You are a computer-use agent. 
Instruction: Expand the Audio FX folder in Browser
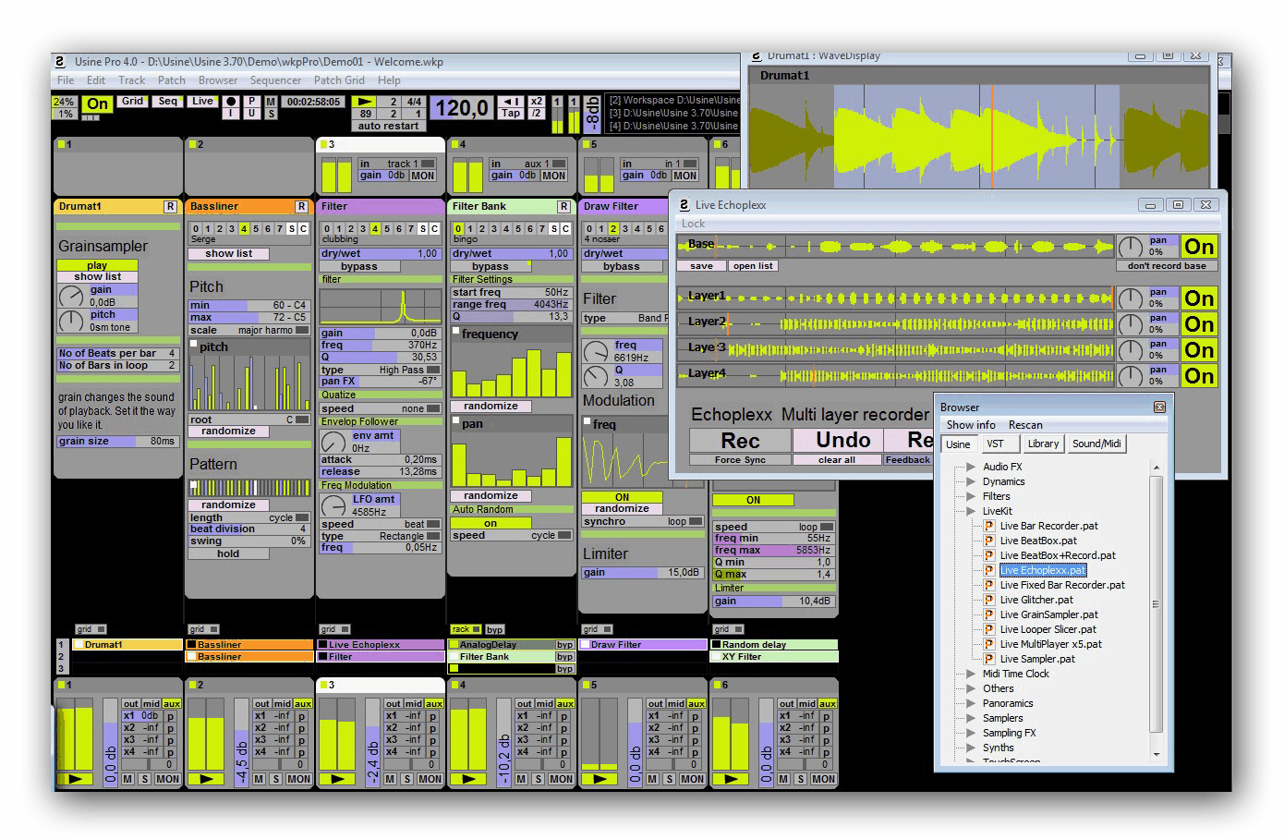tap(971, 467)
